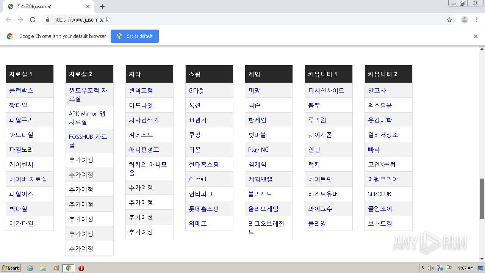
Task: Bookmark this page with the star icon
Action: point(449,20)
